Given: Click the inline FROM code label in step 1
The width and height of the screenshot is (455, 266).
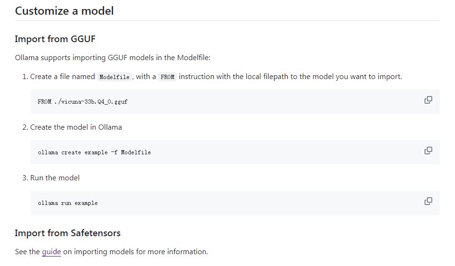Looking at the screenshot, I should (167, 77).
